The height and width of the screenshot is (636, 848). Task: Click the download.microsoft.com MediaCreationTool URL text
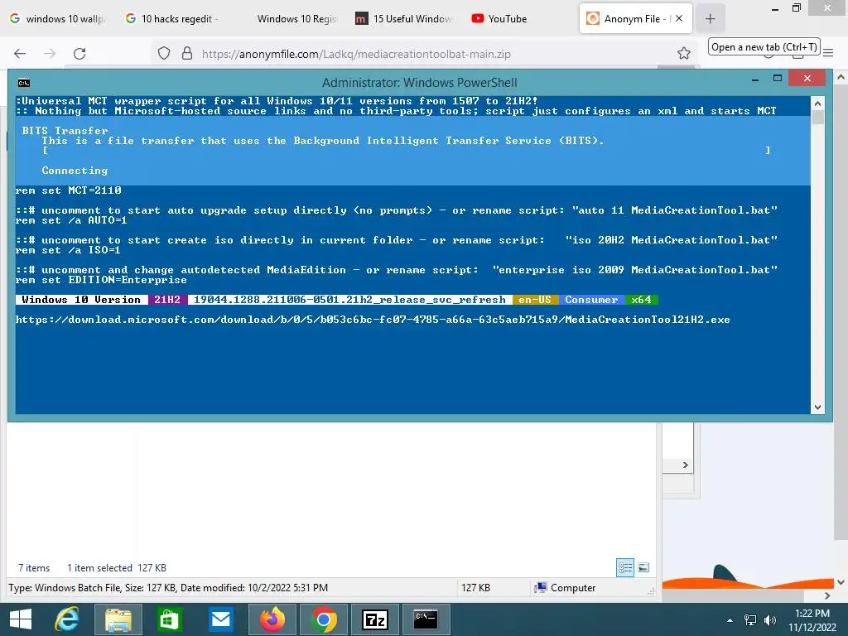click(373, 320)
